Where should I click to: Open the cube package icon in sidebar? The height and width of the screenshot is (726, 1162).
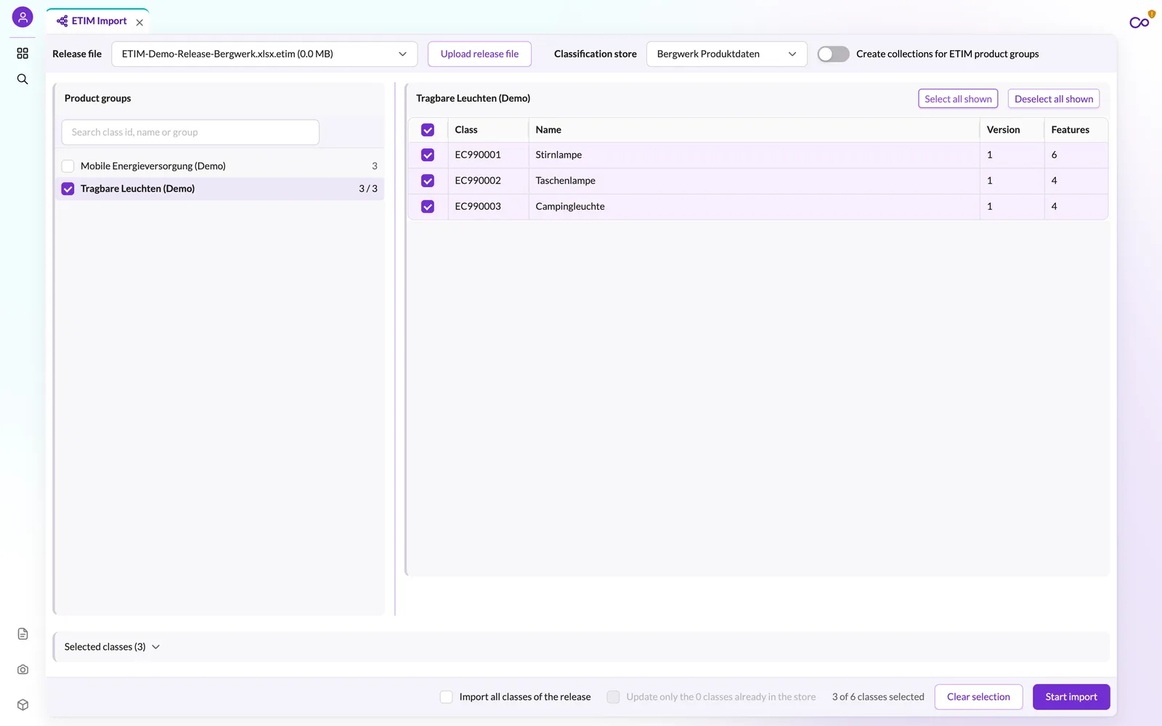[x=23, y=705]
